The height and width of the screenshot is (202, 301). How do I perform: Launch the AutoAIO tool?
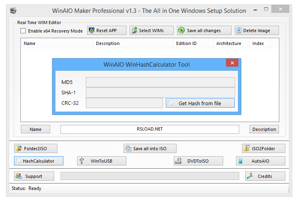260,161
